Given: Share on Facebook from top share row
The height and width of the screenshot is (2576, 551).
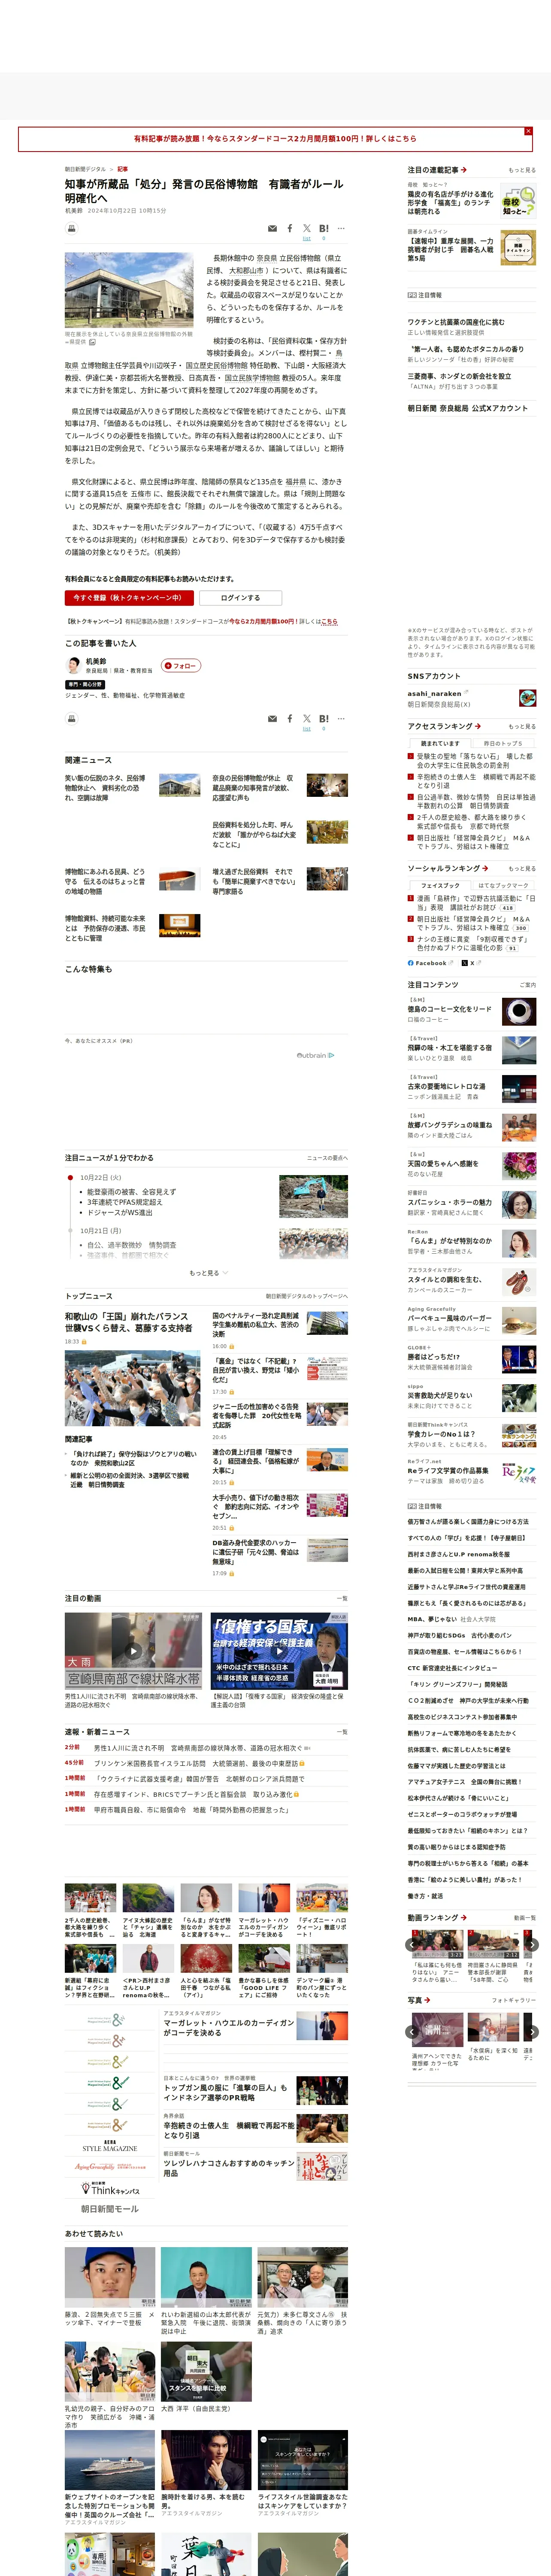Looking at the screenshot, I should [x=290, y=228].
